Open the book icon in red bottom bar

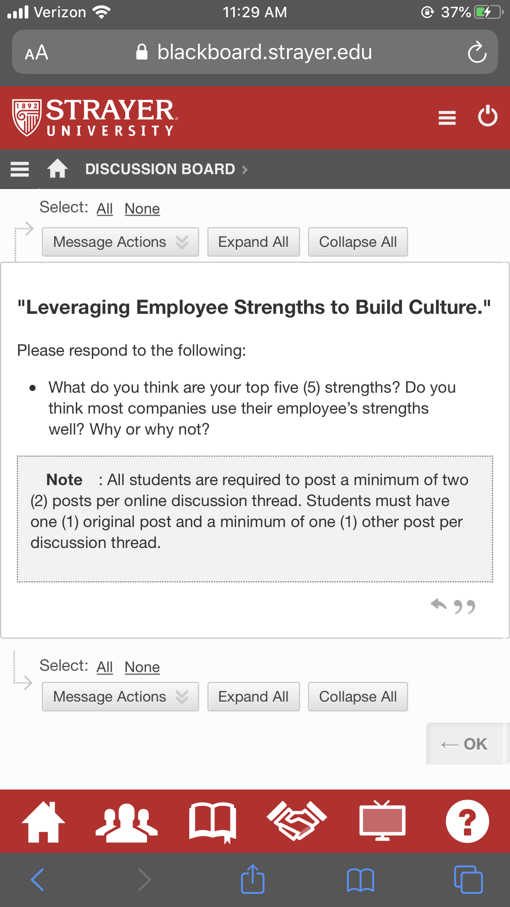pos(213,822)
